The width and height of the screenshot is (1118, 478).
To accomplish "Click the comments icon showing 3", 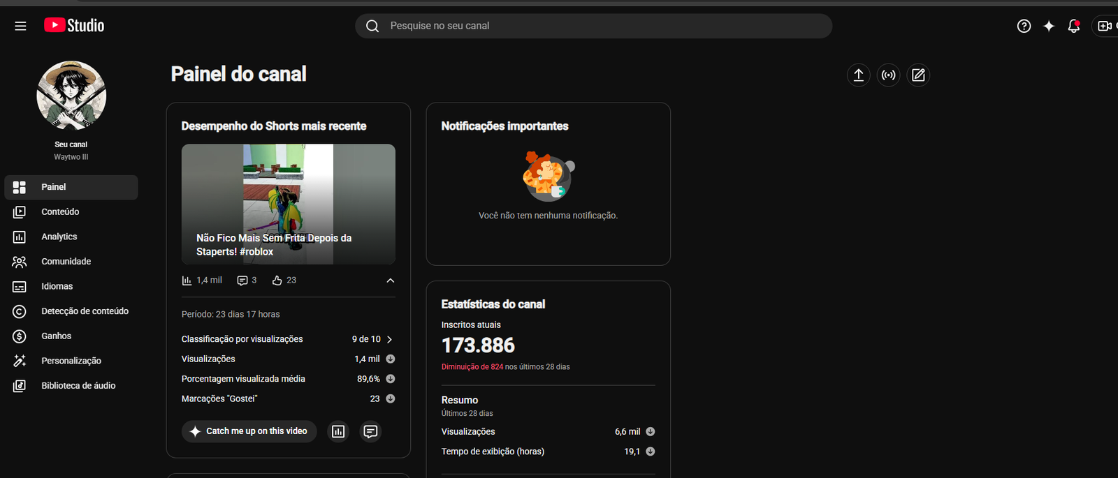I will click(x=242, y=281).
